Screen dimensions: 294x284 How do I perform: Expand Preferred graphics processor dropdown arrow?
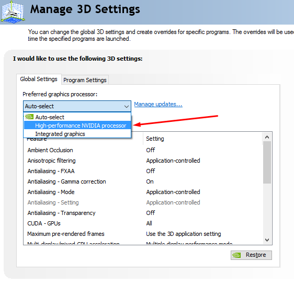127,106
